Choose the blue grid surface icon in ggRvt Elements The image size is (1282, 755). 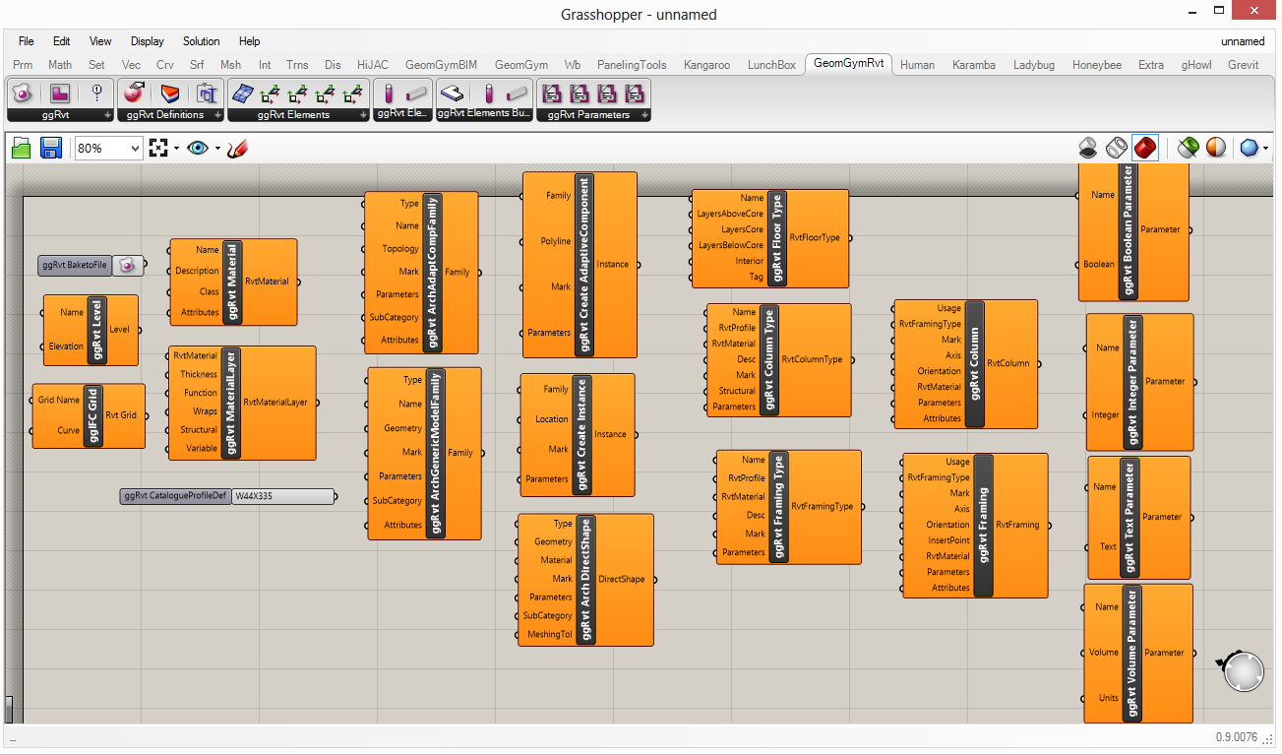click(x=242, y=94)
